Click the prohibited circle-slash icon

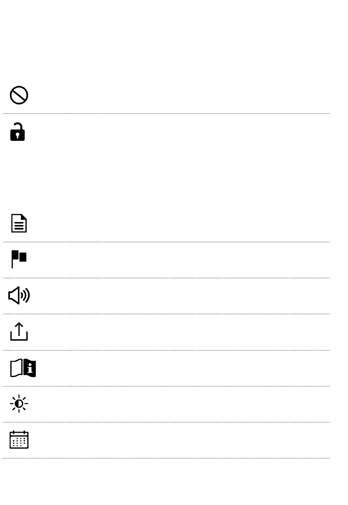19,95
